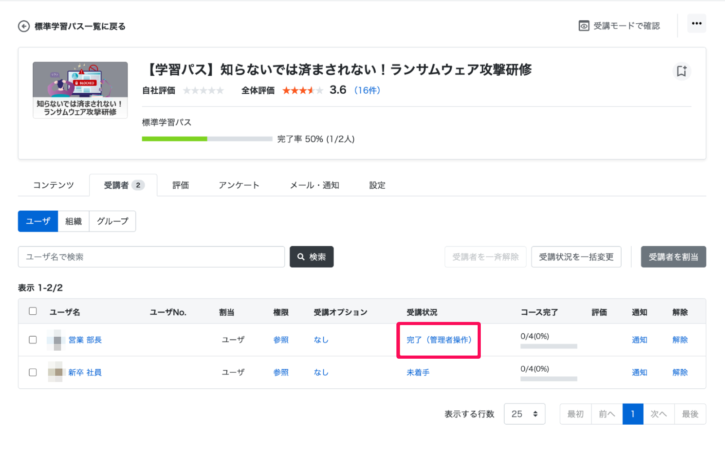Screen dimensions: 725x456
Task: Click page number 1 button
Action: tap(633, 414)
